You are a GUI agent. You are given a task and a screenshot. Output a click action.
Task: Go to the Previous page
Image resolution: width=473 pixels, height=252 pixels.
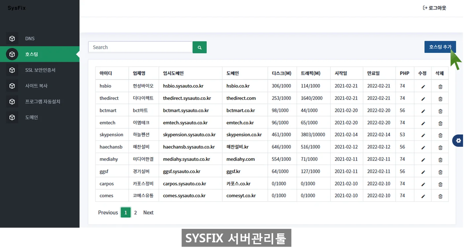pos(108,213)
